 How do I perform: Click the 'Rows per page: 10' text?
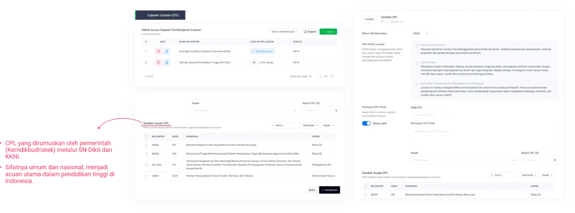tap(300, 76)
